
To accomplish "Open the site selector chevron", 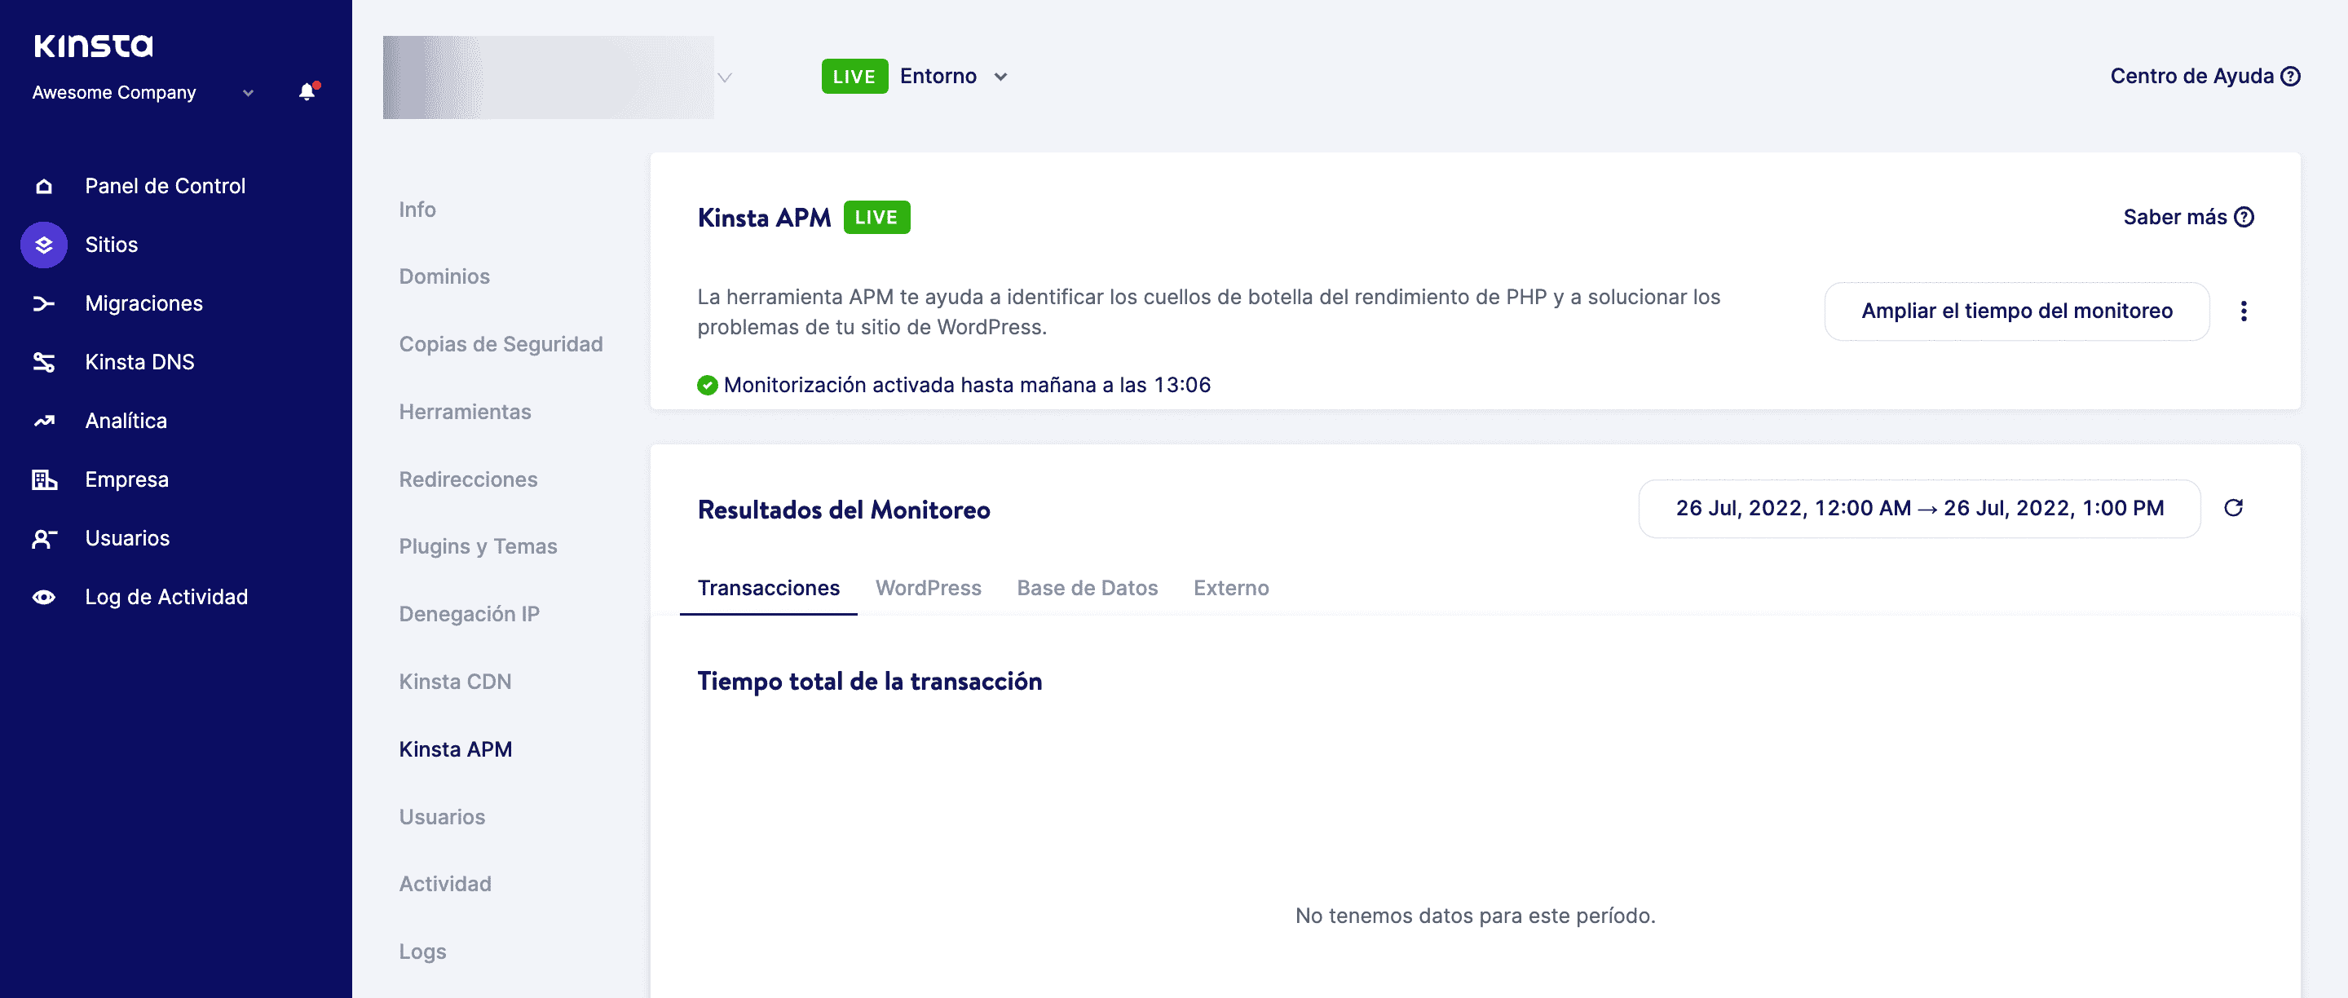I will (x=725, y=77).
